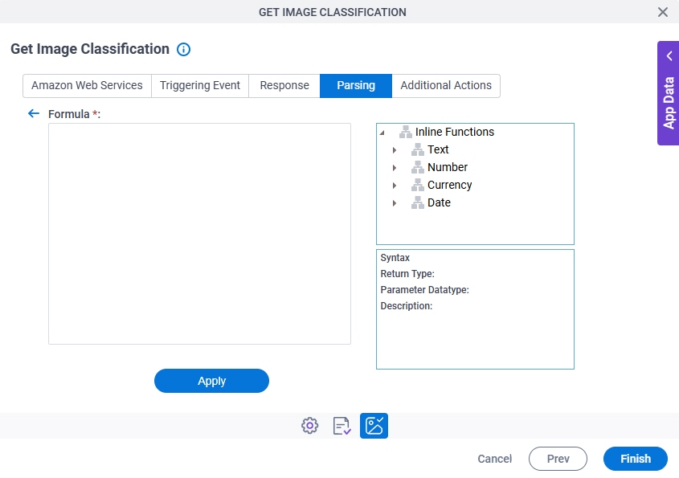Click the Parameter Datatype label
The width and height of the screenshot is (679, 478).
[x=424, y=290]
